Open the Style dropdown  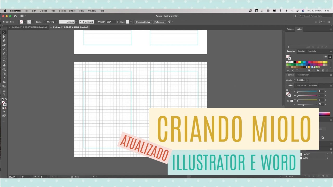131,22
